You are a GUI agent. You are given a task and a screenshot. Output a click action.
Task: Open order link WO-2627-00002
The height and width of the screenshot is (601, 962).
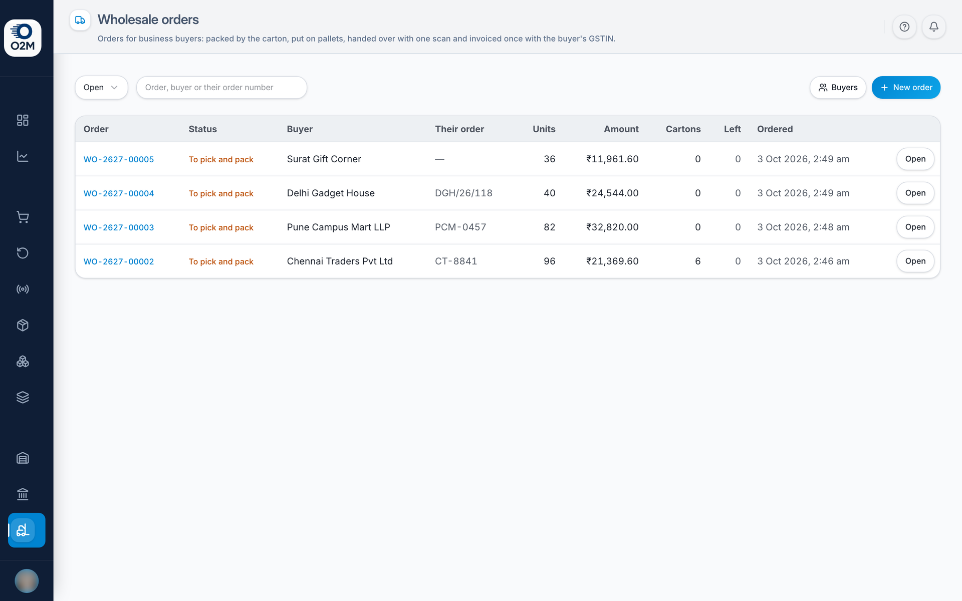[x=119, y=261]
